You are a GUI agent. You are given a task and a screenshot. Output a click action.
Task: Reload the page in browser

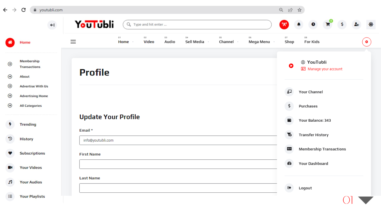click(24, 10)
